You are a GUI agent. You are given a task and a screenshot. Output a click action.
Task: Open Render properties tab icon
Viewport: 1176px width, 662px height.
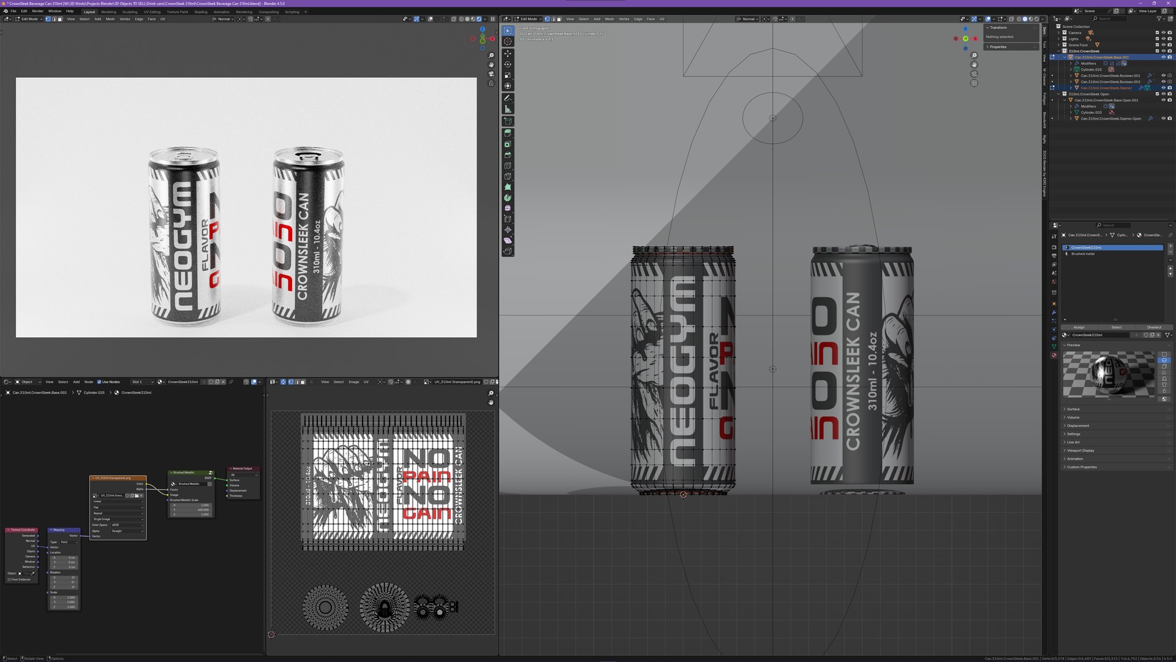tap(1054, 247)
